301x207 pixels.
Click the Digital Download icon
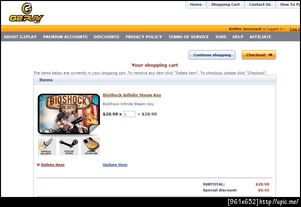click(x=91, y=146)
